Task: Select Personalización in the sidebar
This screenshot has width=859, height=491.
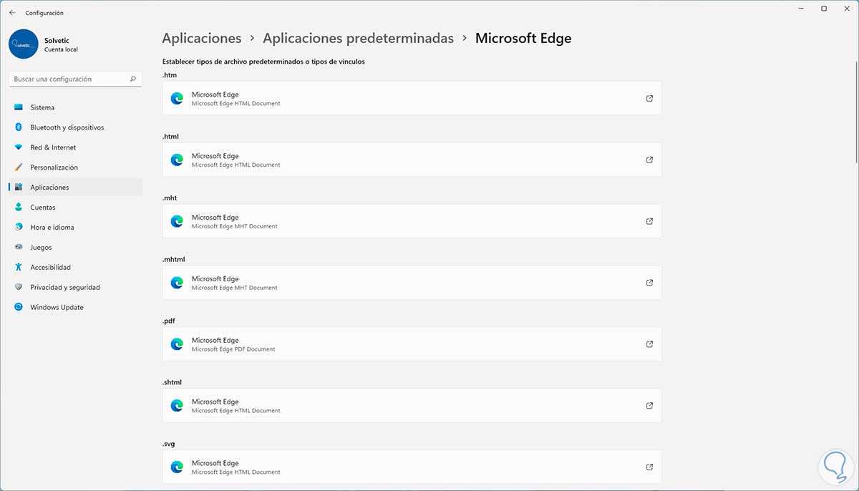Action: click(54, 167)
